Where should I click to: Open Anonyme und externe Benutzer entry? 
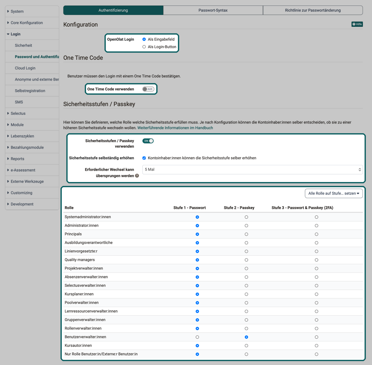(x=32, y=80)
